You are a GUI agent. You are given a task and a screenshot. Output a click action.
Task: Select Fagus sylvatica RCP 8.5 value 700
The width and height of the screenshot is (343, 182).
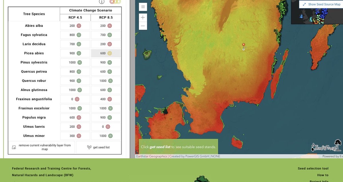pos(106,35)
